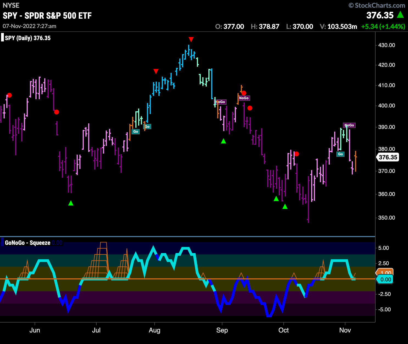This screenshot has height=344, width=408.
Task: Click the +5.34 (+1.44%) change value
Action: click(383, 26)
